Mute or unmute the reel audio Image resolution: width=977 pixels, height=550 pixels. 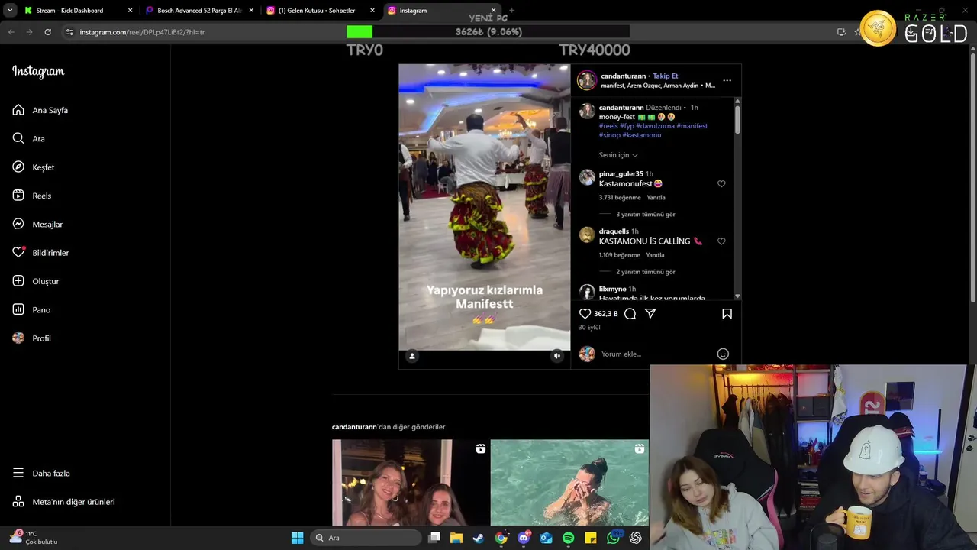click(x=557, y=356)
